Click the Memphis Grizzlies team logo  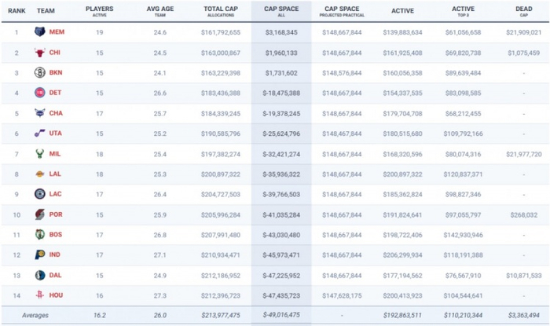(x=39, y=32)
